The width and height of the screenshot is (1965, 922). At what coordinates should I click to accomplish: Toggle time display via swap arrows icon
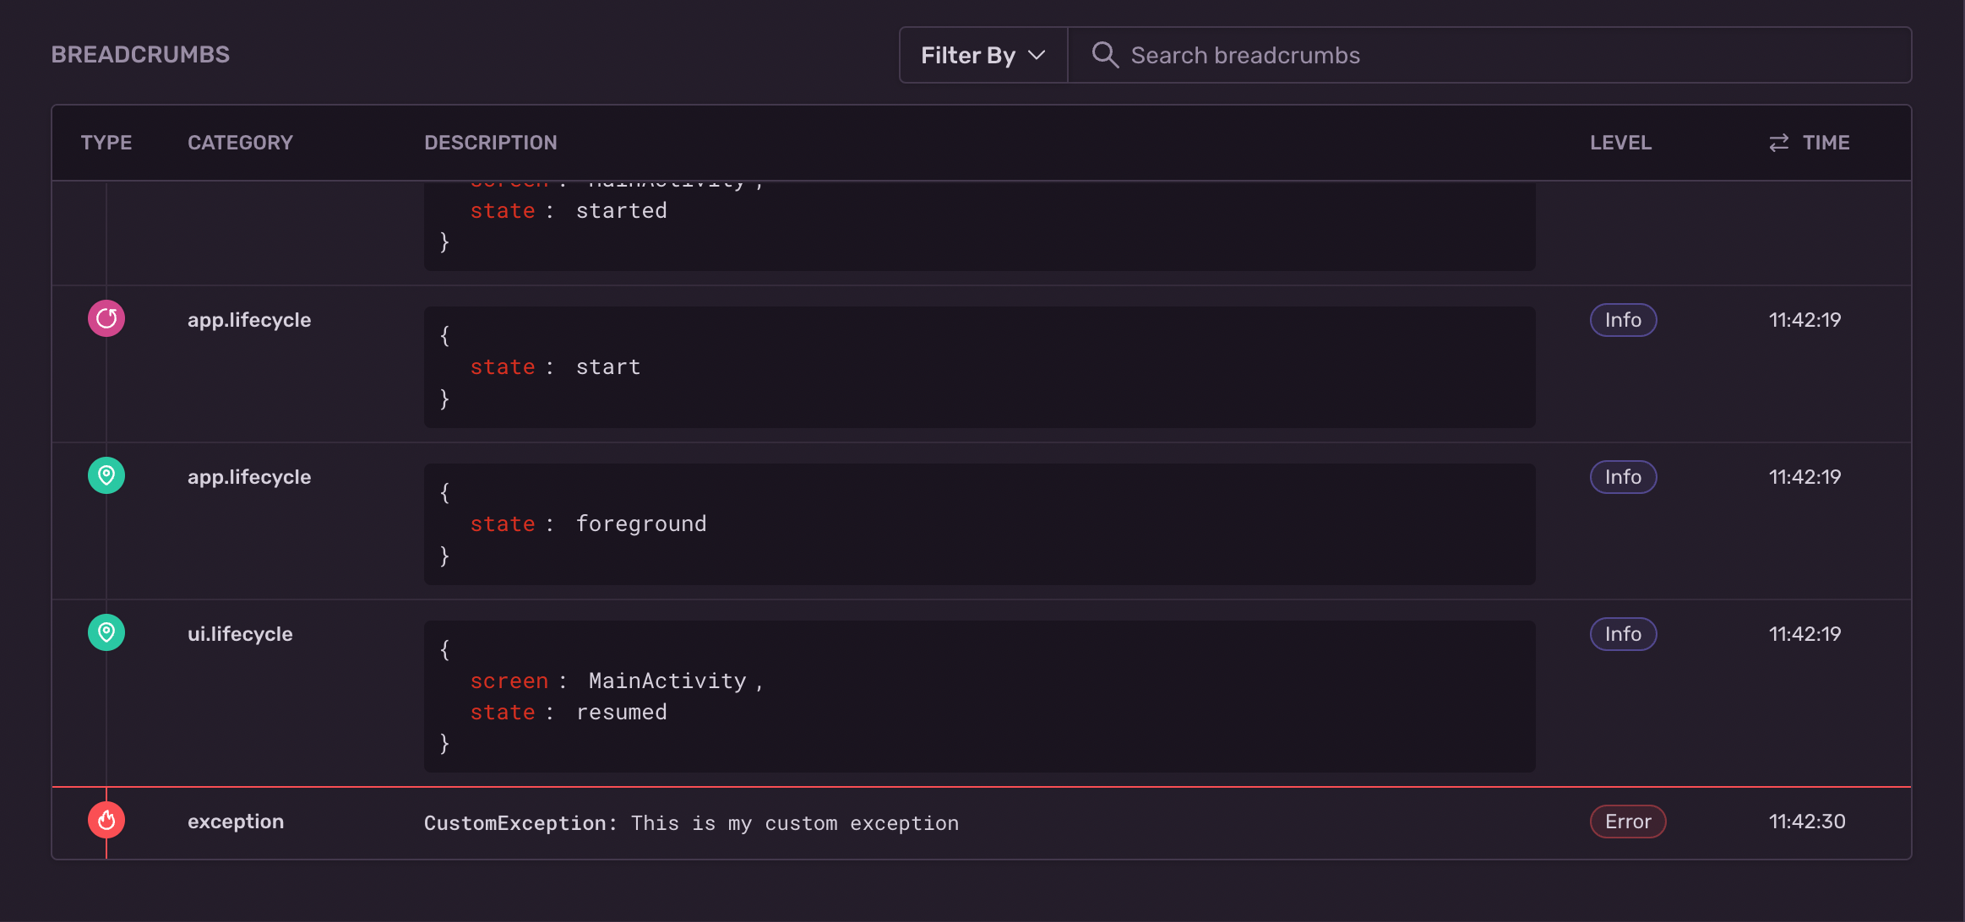[1778, 143]
